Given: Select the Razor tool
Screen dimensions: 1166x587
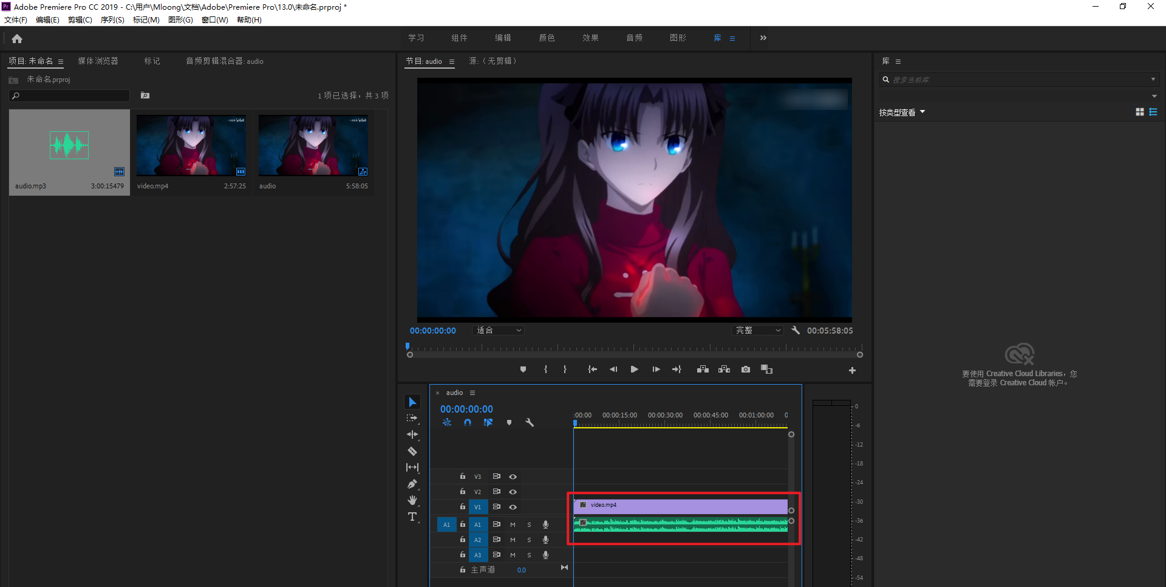Looking at the screenshot, I should [x=412, y=451].
